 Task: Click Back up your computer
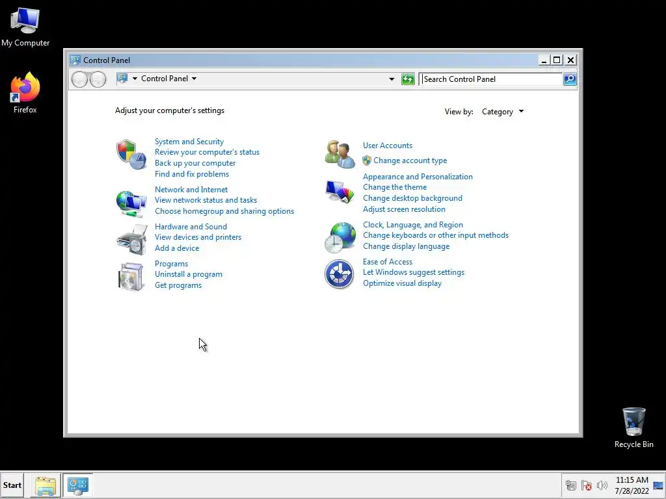pyautogui.click(x=195, y=163)
